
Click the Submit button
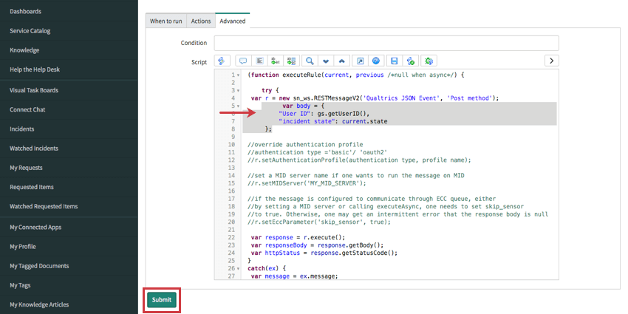pyautogui.click(x=161, y=299)
